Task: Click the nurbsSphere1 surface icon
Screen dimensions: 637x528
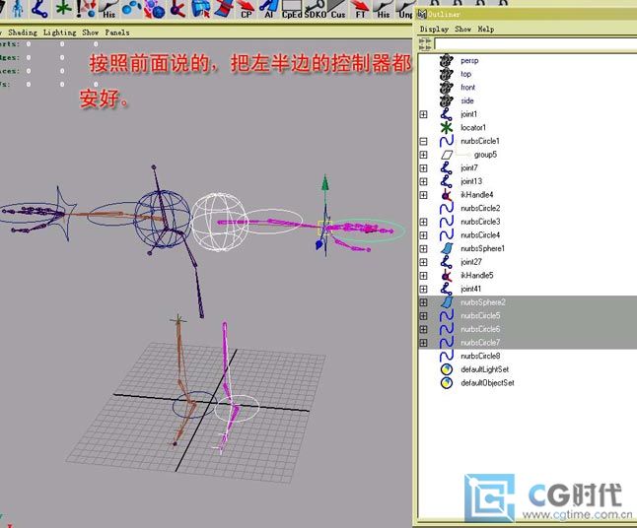Action: coord(446,248)
